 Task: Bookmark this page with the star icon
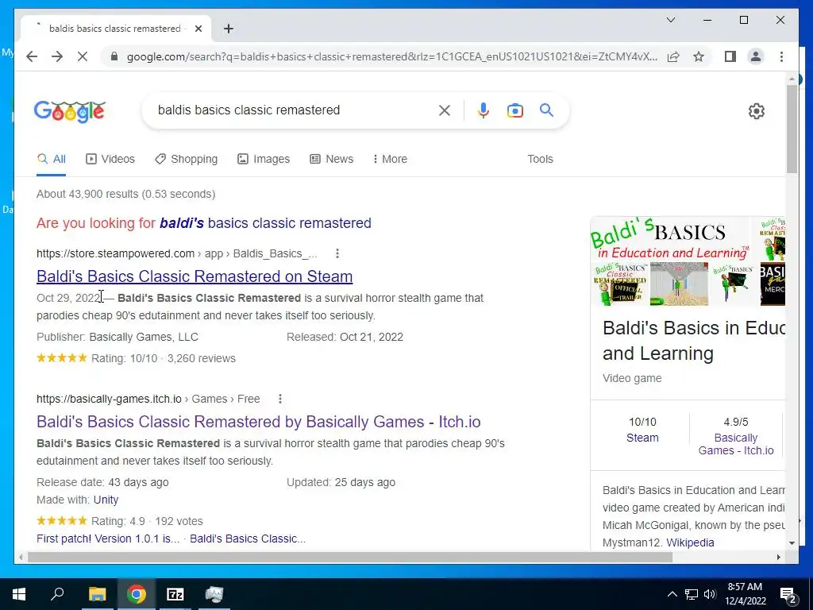(x=699, y=56)
